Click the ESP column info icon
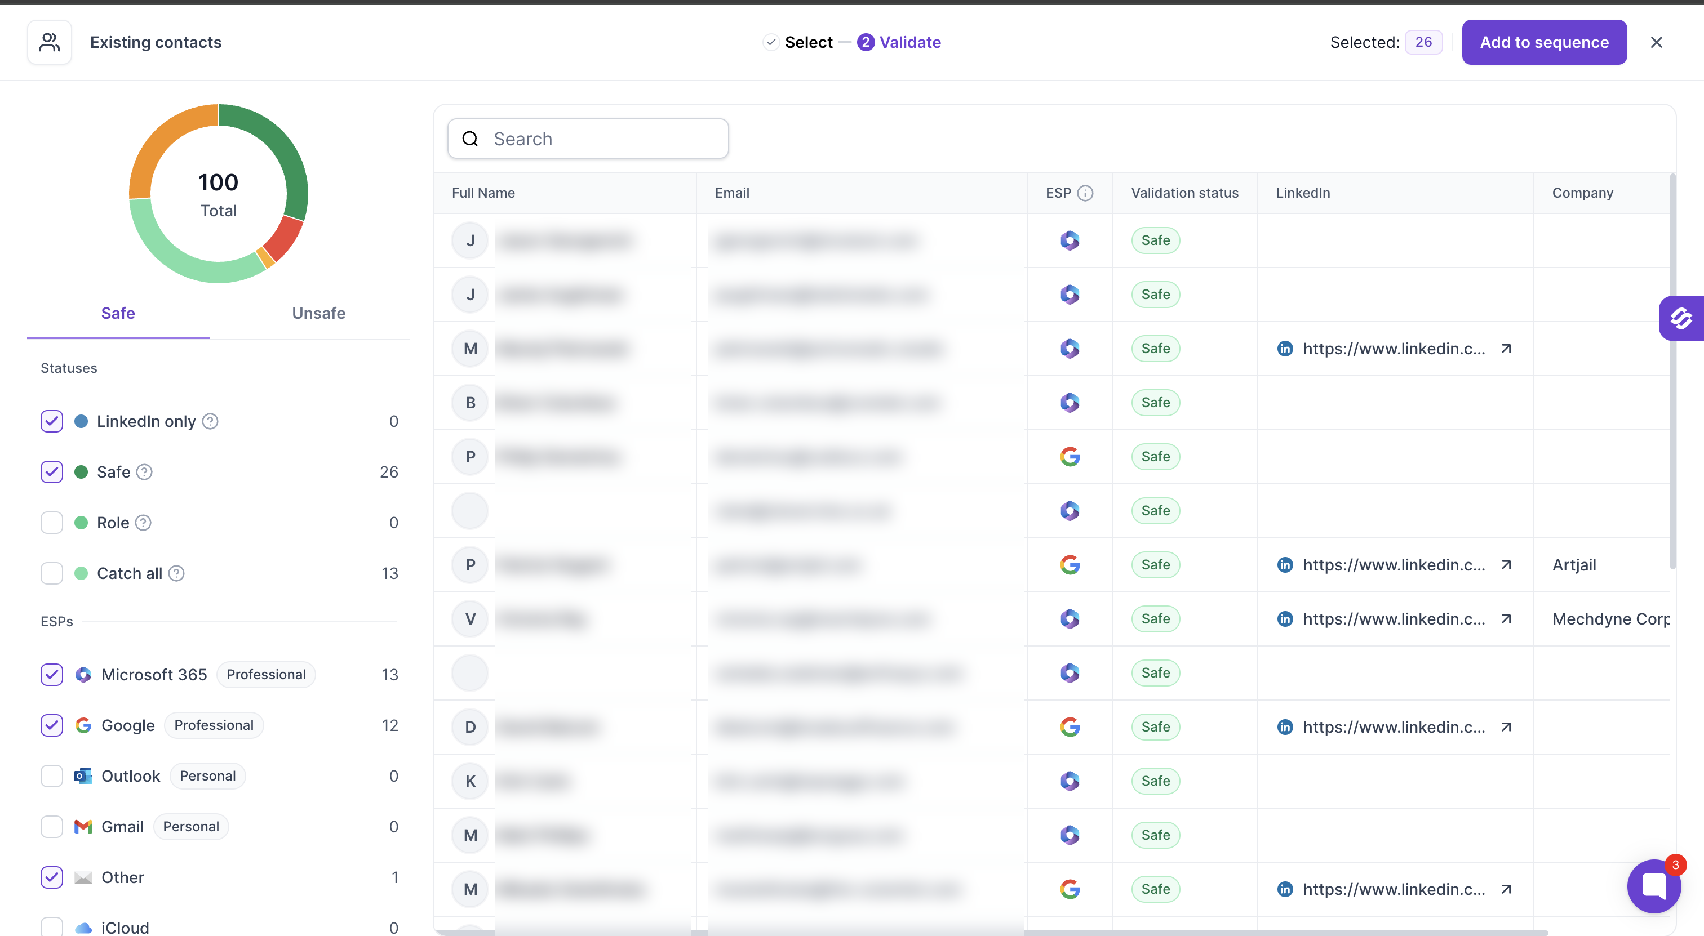This screenshot has width=1704, height=936. (x=1085, y=193)
